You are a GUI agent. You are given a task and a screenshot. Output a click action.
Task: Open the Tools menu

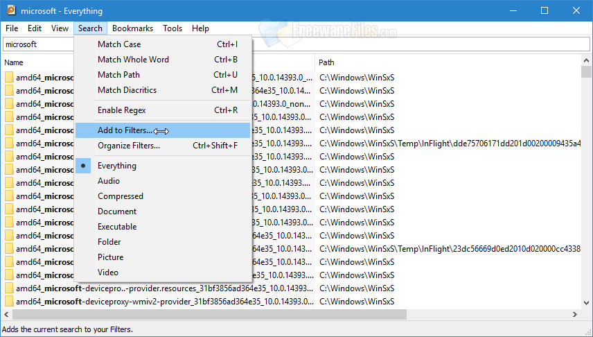[x=172, y=28]
